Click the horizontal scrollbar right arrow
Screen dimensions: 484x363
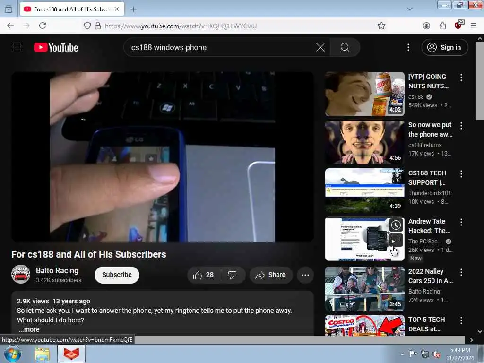[471, 340]
